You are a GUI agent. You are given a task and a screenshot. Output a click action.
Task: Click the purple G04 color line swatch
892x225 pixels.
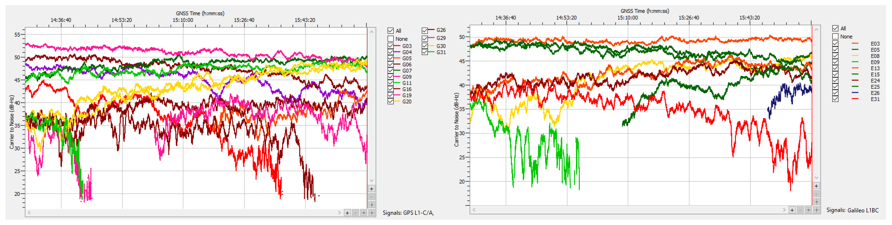[397, 52]
